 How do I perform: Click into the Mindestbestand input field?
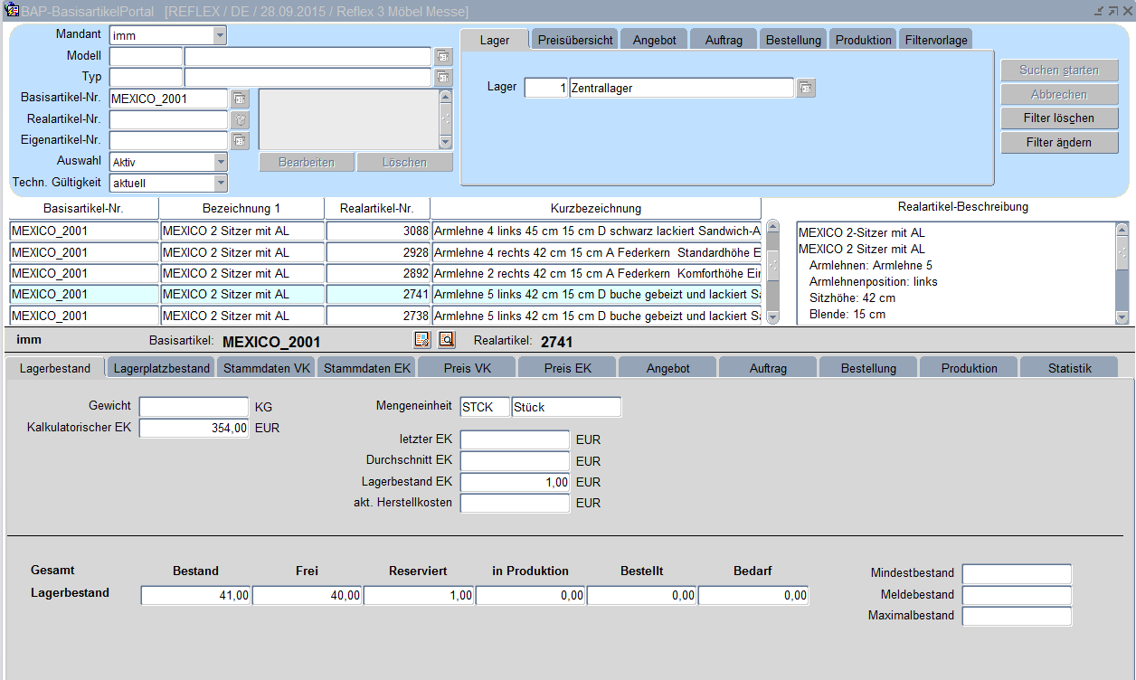(1016, 573)
